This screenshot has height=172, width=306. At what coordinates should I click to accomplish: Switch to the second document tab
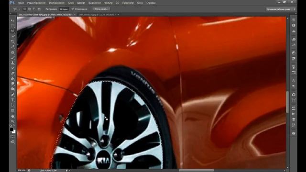97,15
